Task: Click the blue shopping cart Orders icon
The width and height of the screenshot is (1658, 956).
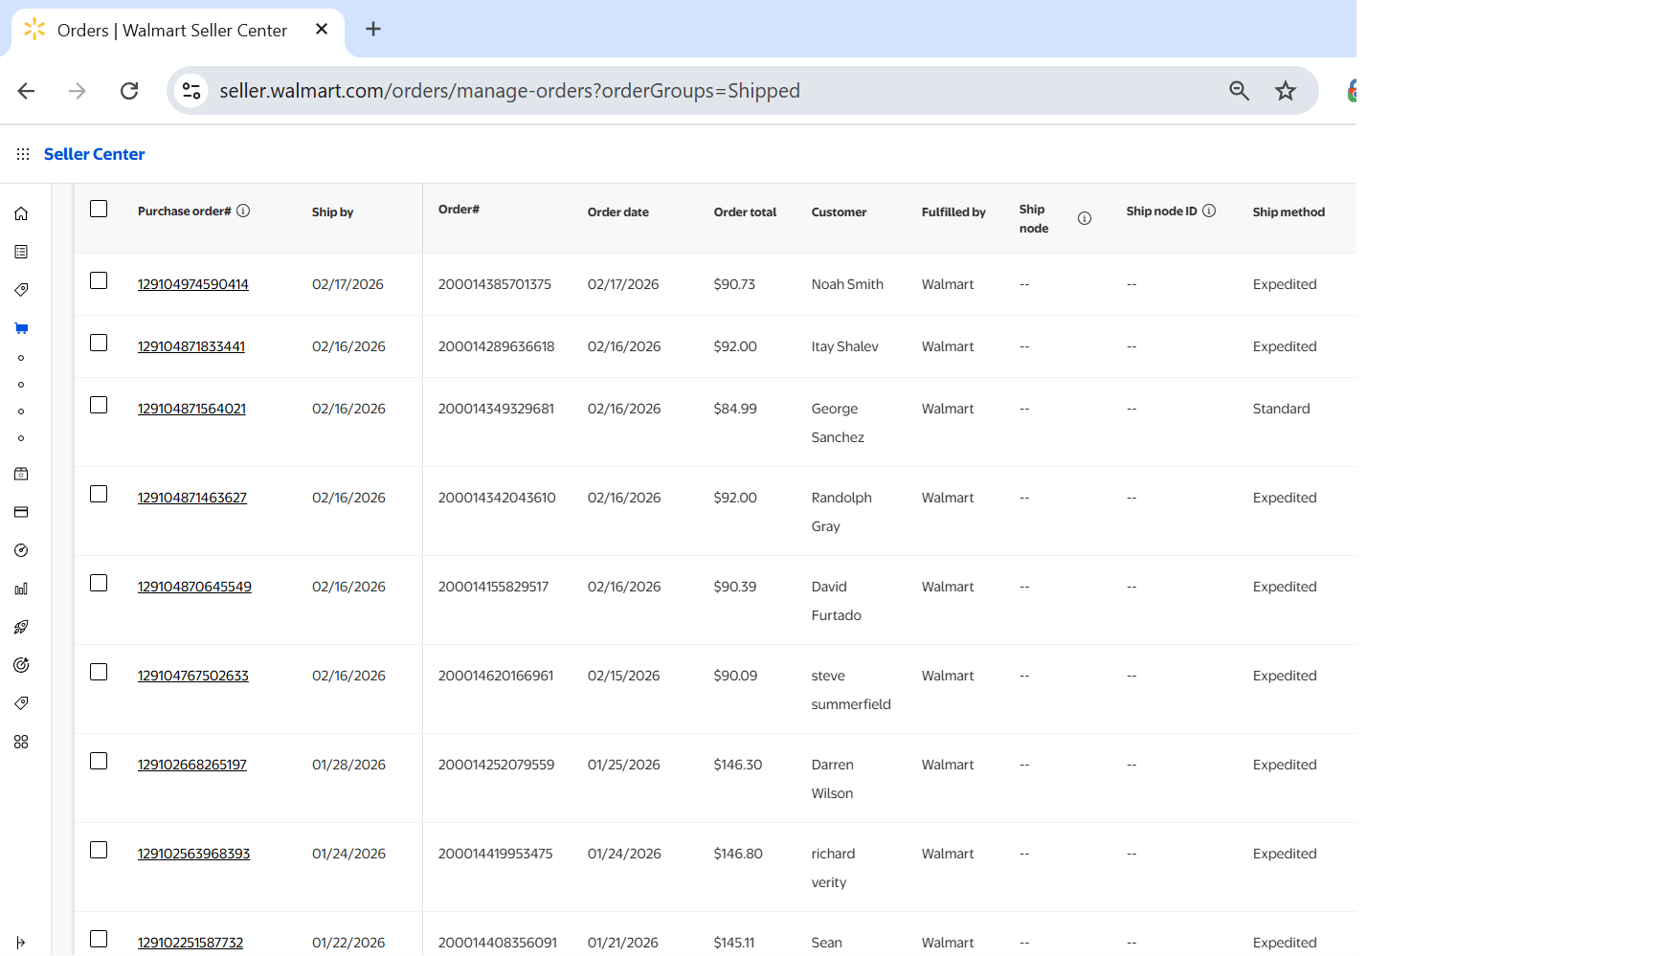Action: click(x=21, y=328)
